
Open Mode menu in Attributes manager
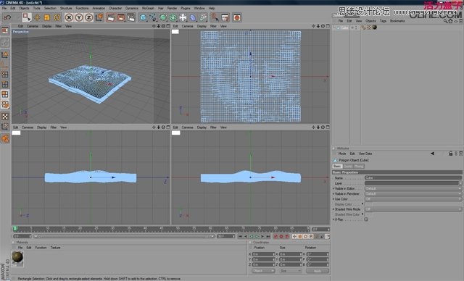click(x=342, y=154)
